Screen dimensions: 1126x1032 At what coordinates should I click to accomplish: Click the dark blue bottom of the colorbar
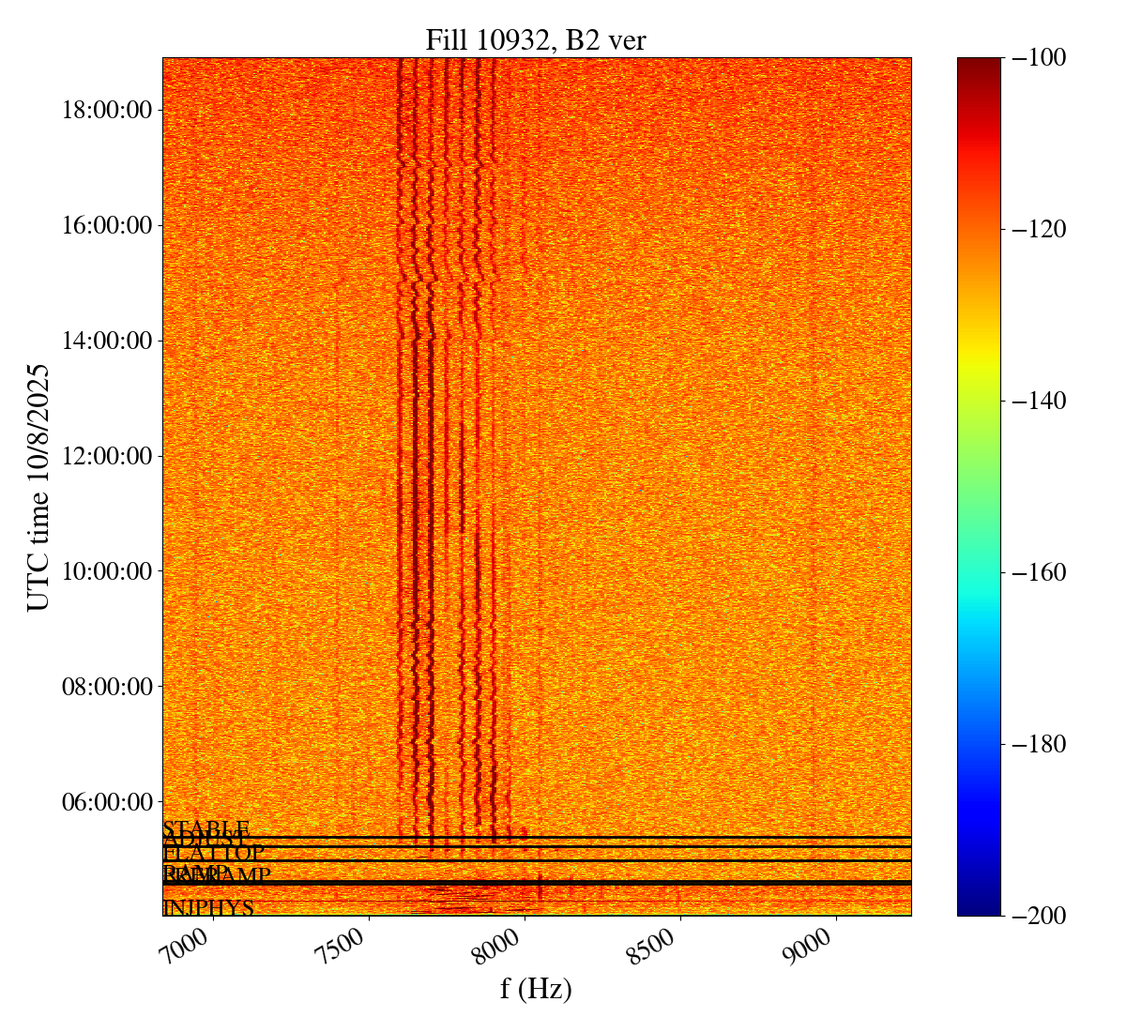coord(979,905)
